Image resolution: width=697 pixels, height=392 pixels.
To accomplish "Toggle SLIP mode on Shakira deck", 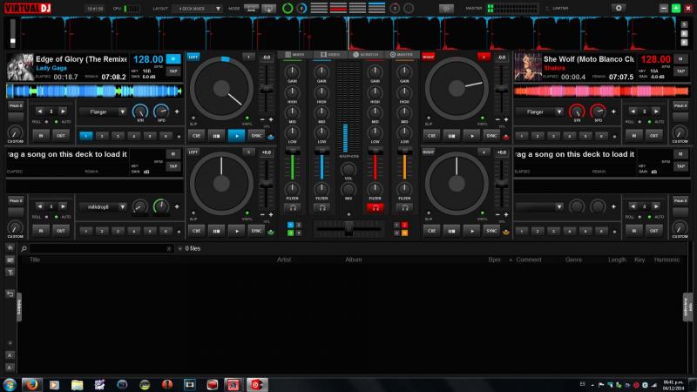I will 429,118.
